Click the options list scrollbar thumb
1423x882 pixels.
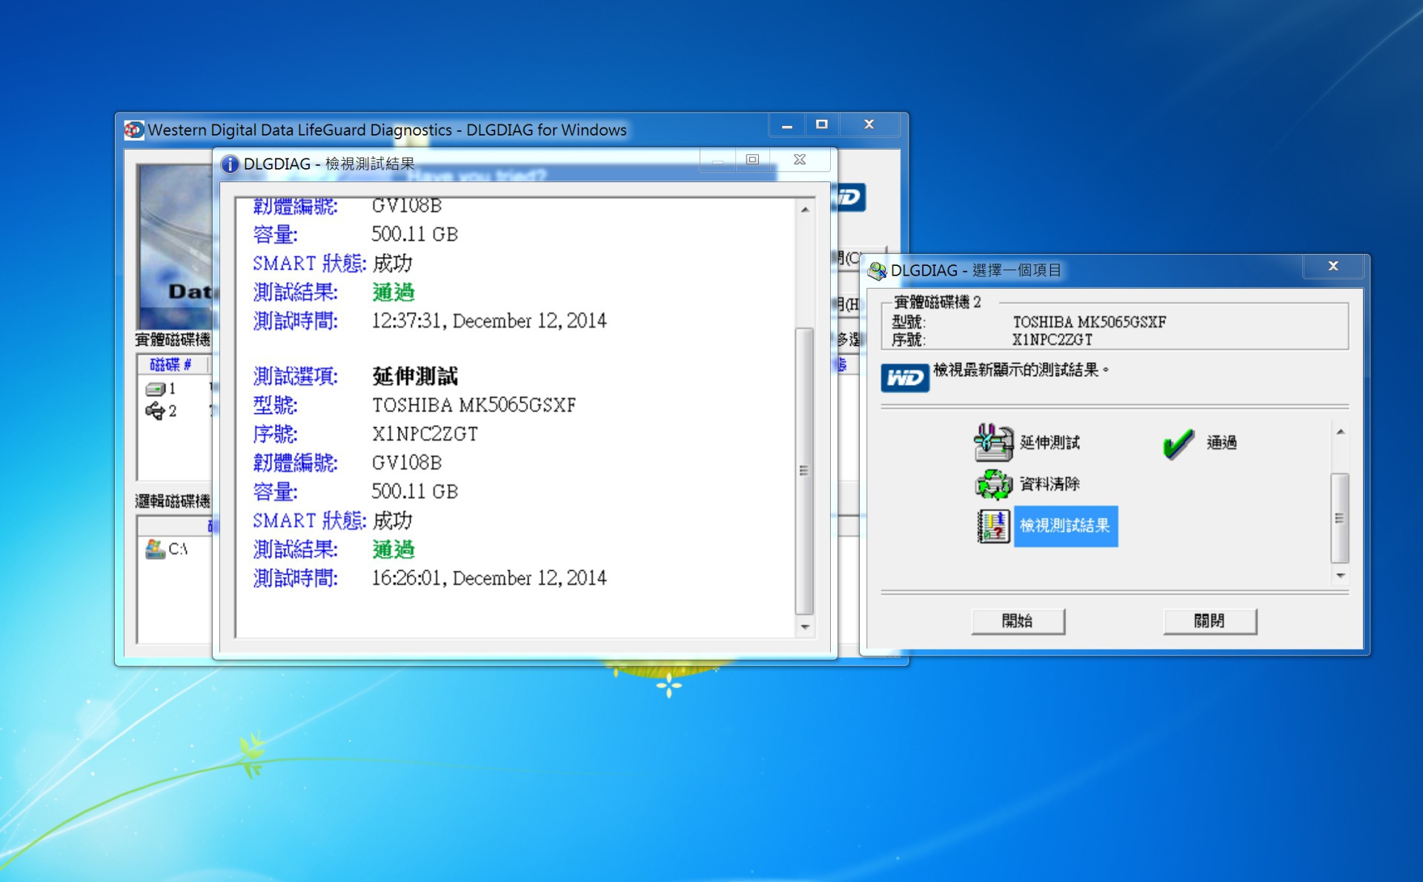(x=1340, y=518)
